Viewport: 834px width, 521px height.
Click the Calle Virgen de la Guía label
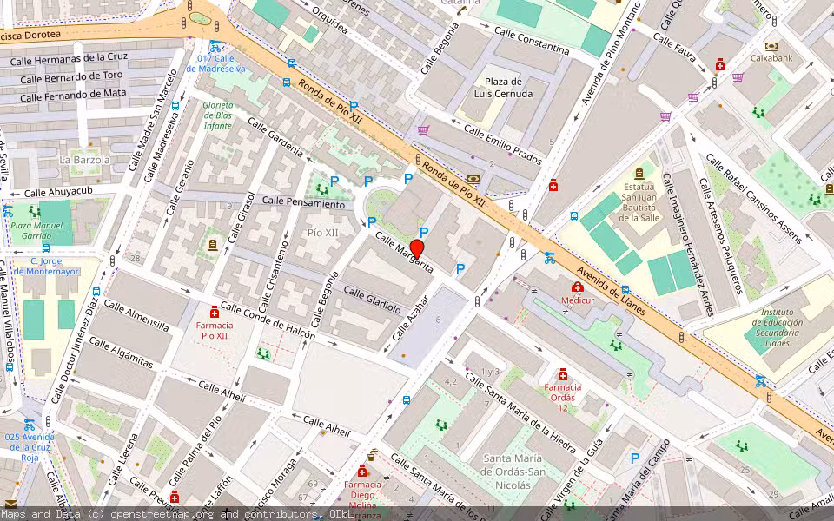click(573, 480)
